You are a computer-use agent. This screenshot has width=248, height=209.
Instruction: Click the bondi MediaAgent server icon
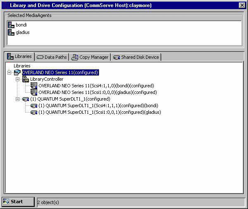tap(11, 25)
